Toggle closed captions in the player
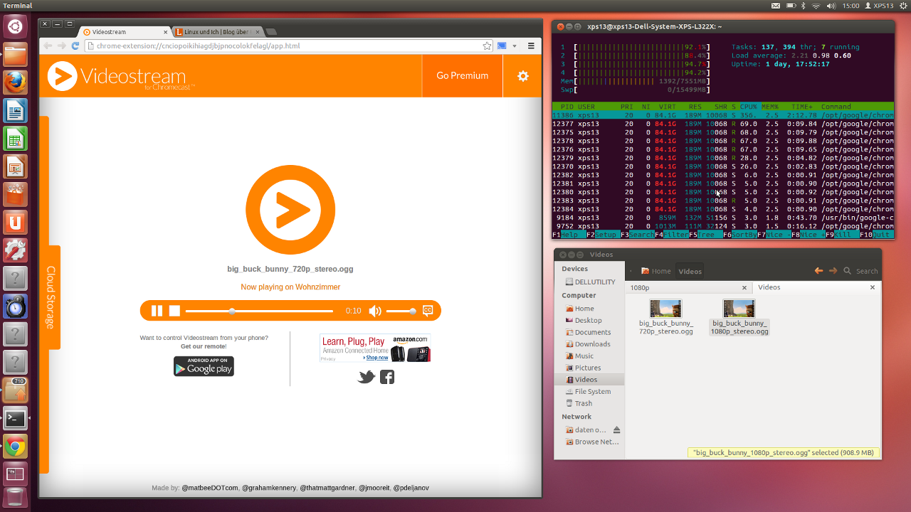Screen dimensions: 911x512 (x=428, y=311)
